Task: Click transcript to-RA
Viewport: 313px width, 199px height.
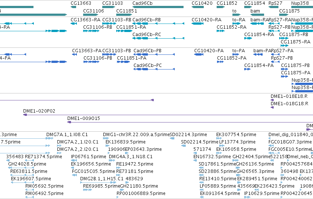Action: tap(239, 20)
